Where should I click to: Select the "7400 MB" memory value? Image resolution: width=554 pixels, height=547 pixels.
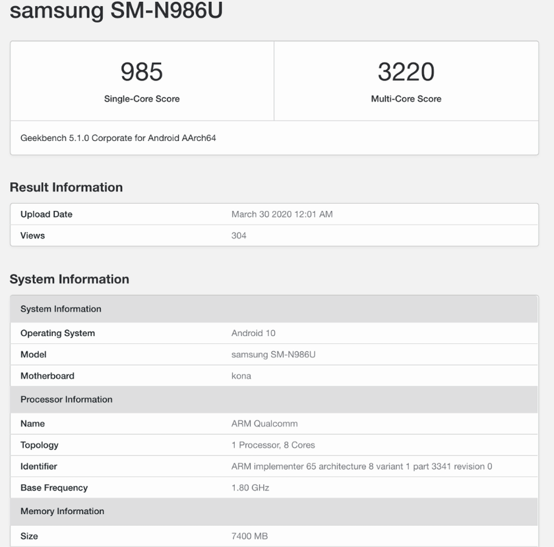point(249,536)
